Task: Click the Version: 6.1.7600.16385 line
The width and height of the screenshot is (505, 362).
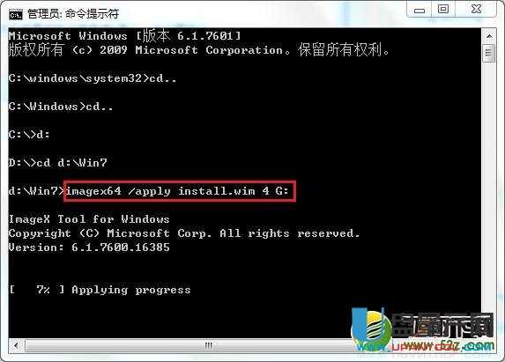Action: click(89, 247)
